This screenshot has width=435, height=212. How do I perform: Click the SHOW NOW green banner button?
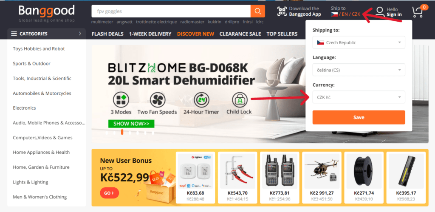[x=131, y=124]
